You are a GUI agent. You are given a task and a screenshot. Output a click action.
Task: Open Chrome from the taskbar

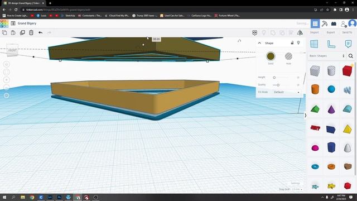pyautogui.click(x=32, y=197)
